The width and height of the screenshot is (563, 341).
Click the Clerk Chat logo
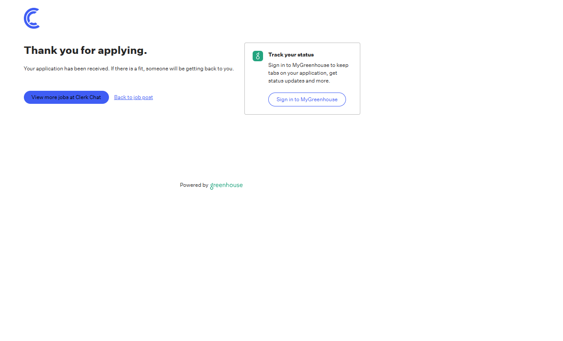click(x=32, y=18)
